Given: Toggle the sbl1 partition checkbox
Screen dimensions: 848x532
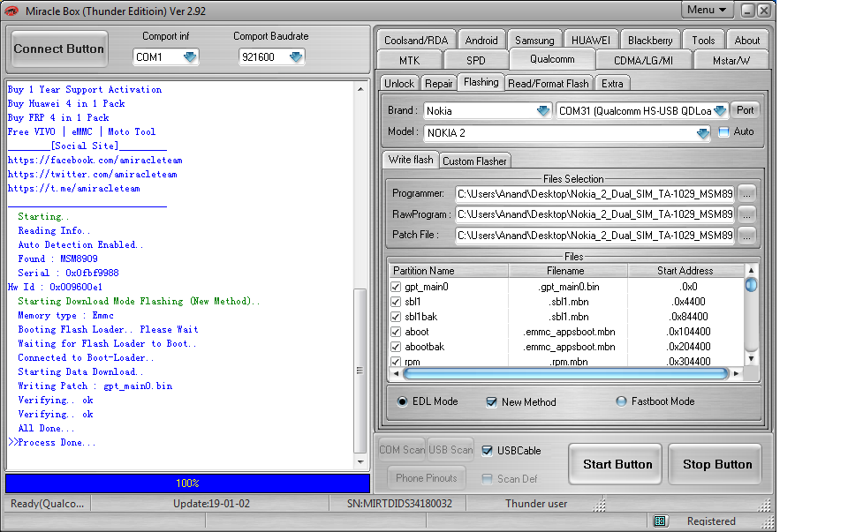Looking at the screenshot, I should pos(396,302).
